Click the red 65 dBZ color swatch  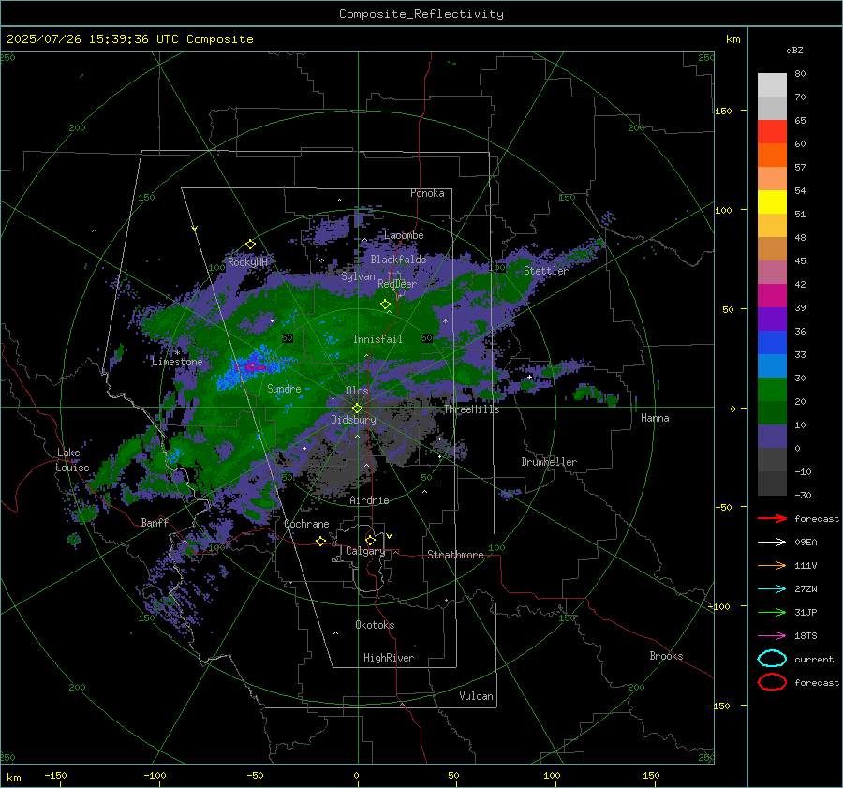click(772, 131)
